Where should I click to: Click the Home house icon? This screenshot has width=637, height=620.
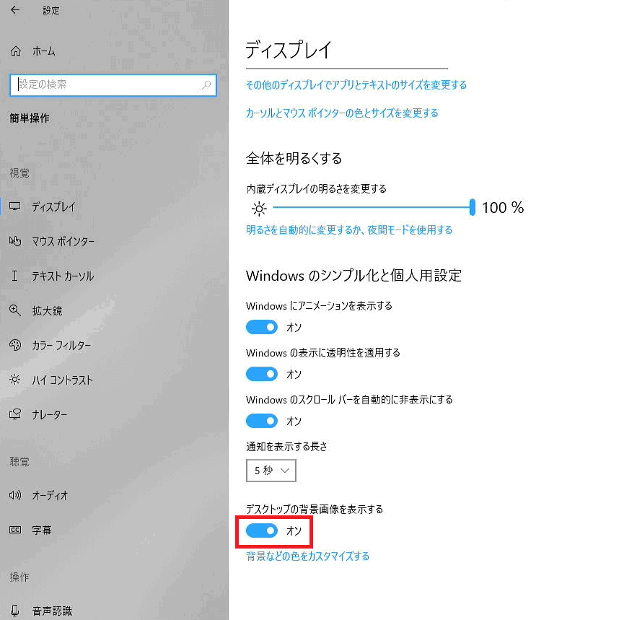16,51
